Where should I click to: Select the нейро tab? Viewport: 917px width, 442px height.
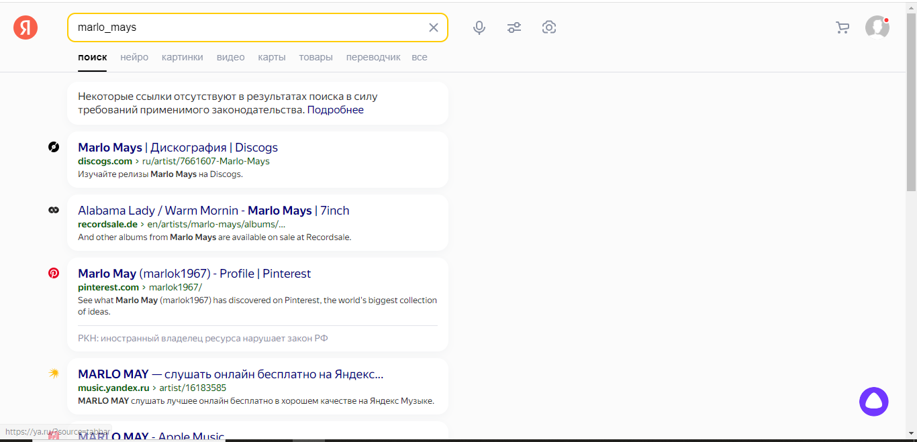pyautogui.click(x=134, y=57)
